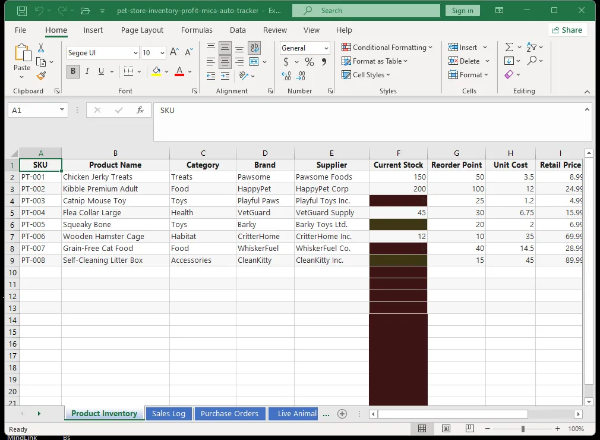Viewport: 600px width, 440px height.
Task: Toggle Middle Align vertical alignment
Action: 225,48
